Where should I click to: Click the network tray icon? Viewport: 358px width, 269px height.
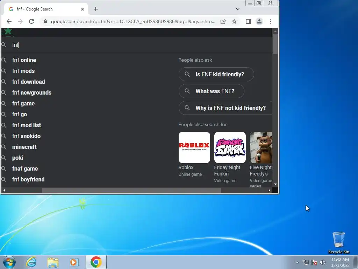click(306, 262)
